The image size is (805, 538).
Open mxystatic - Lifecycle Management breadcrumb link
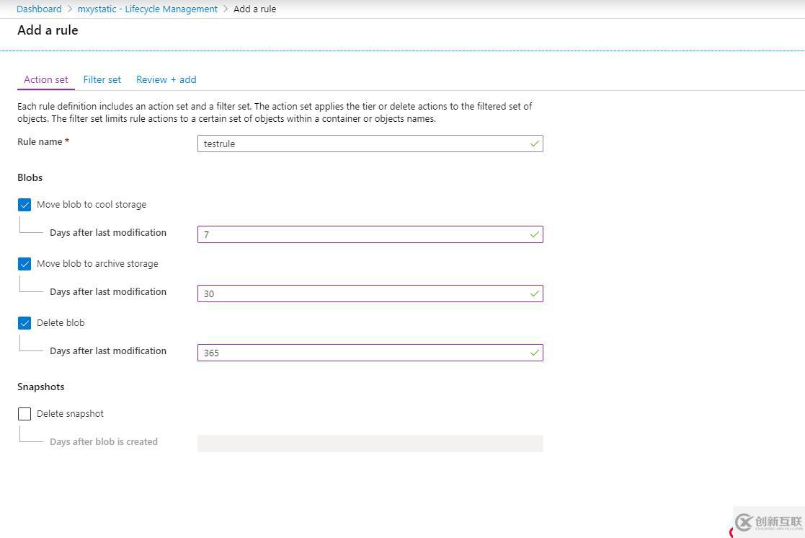click(x=147, y=9)
